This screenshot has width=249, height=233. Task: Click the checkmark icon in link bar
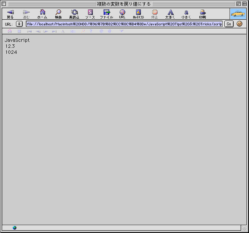coord(121,31)
